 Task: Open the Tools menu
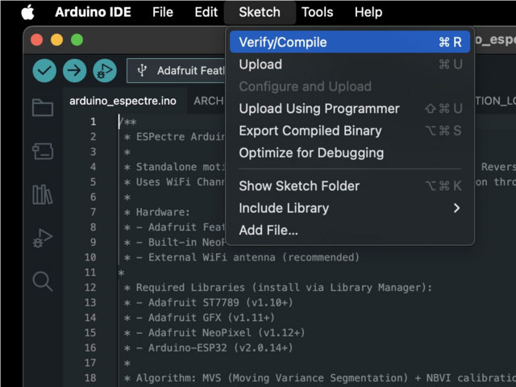317,12
